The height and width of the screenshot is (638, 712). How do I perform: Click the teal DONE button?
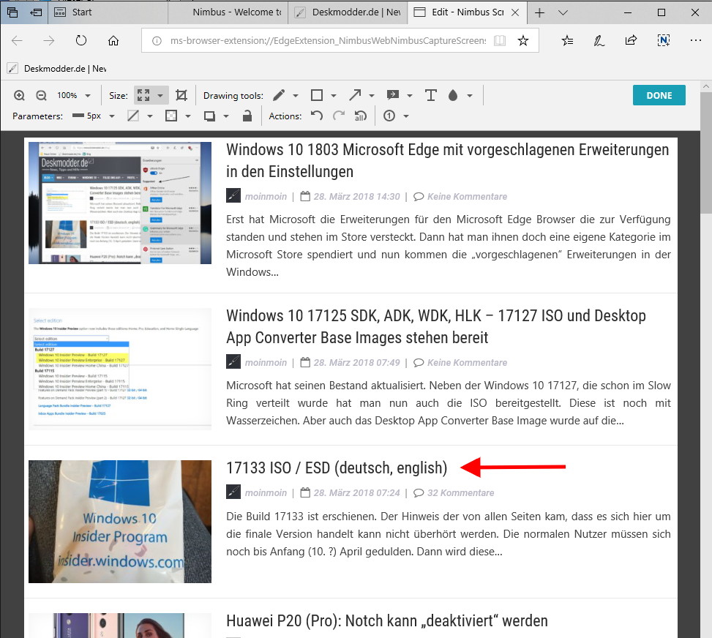pyautogui.click(x=659, y=95)
